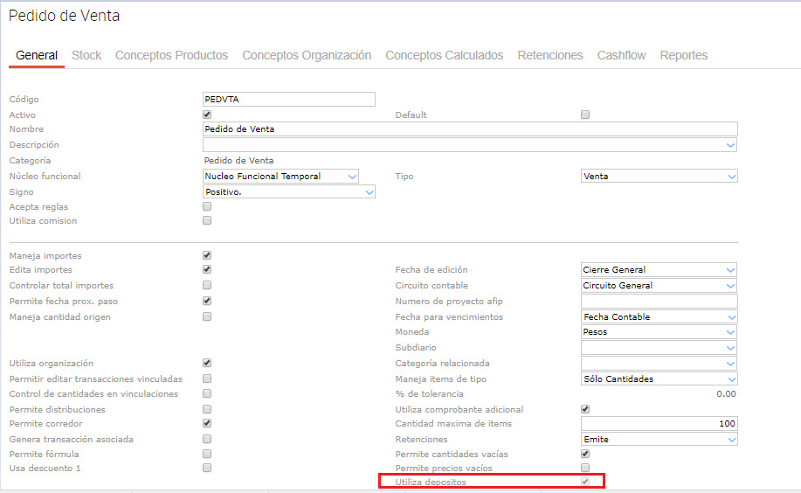Open the Cashflow tab

[621, 55]
